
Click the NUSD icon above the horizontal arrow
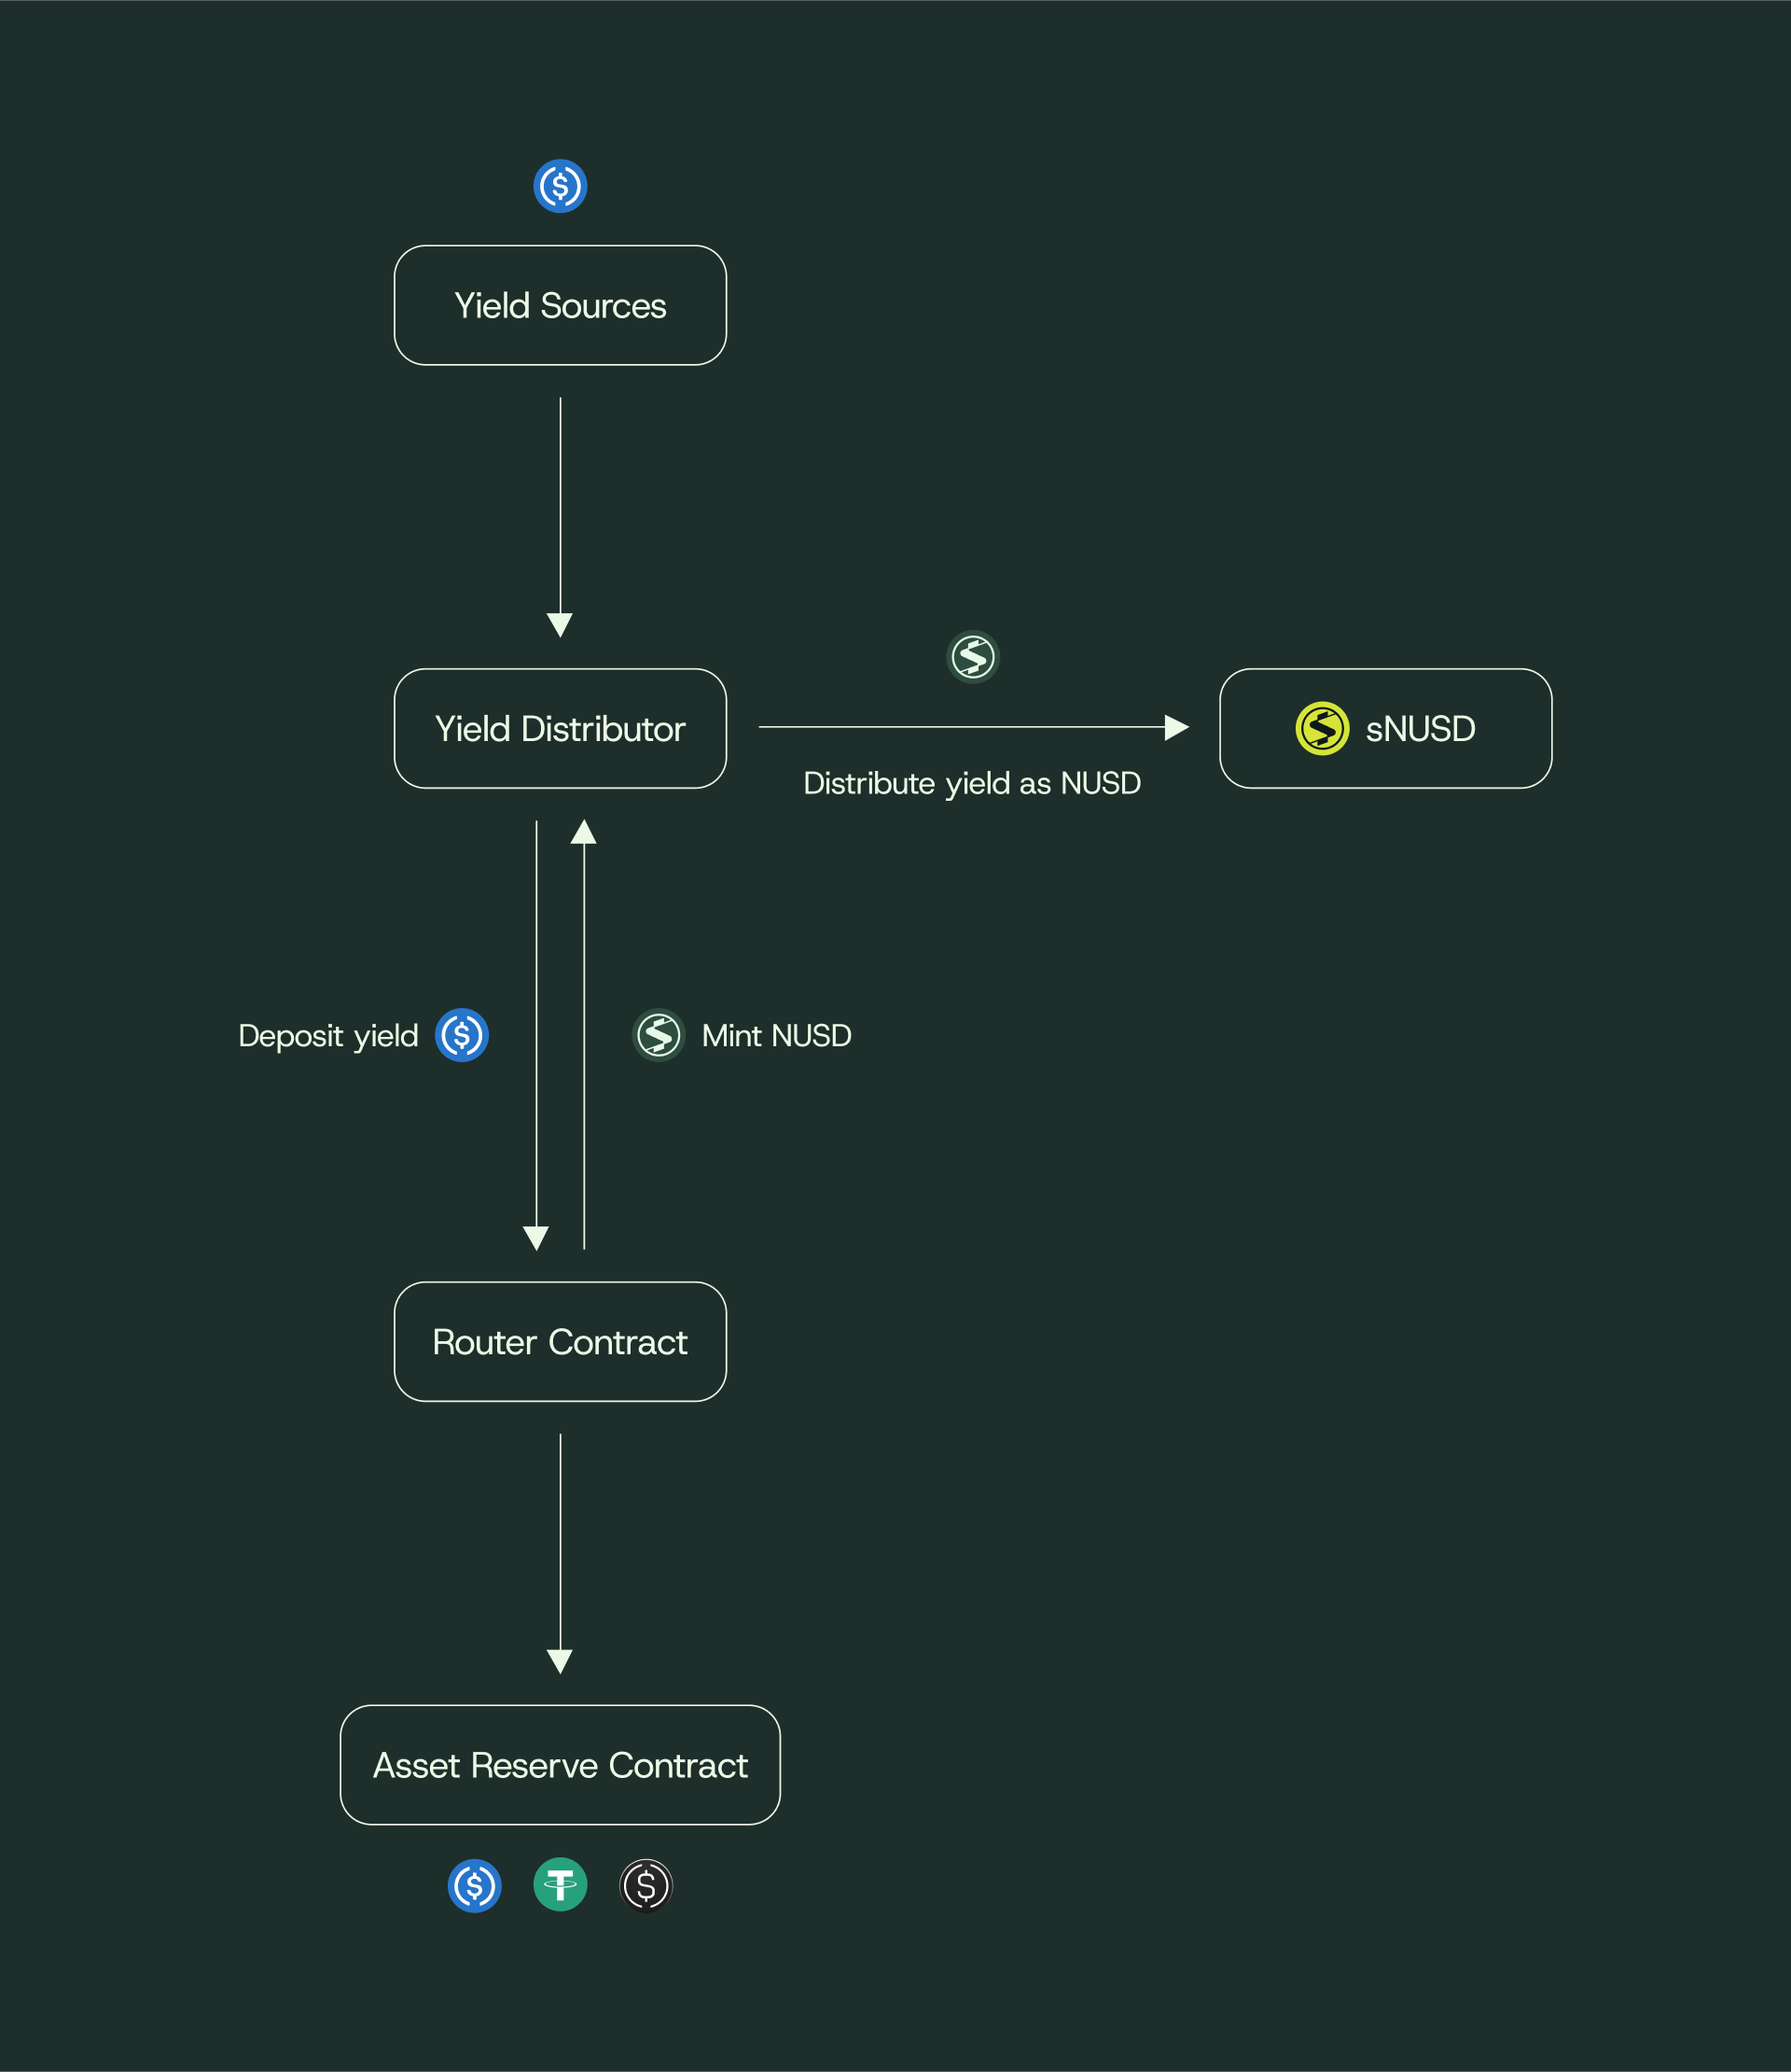972,657
